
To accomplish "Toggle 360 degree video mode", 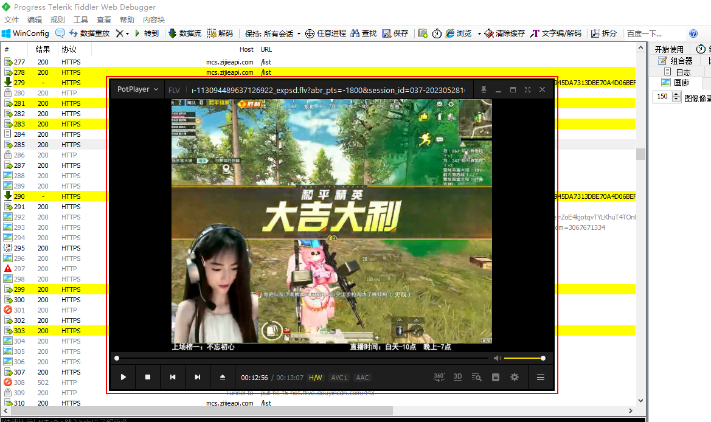I will 439,377.
